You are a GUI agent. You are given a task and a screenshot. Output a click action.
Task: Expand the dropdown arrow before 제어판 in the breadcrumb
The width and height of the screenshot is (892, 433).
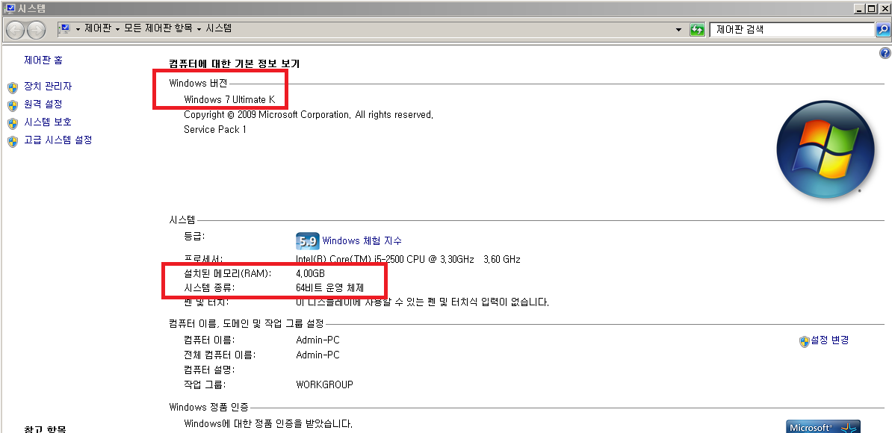click(78, 29)
